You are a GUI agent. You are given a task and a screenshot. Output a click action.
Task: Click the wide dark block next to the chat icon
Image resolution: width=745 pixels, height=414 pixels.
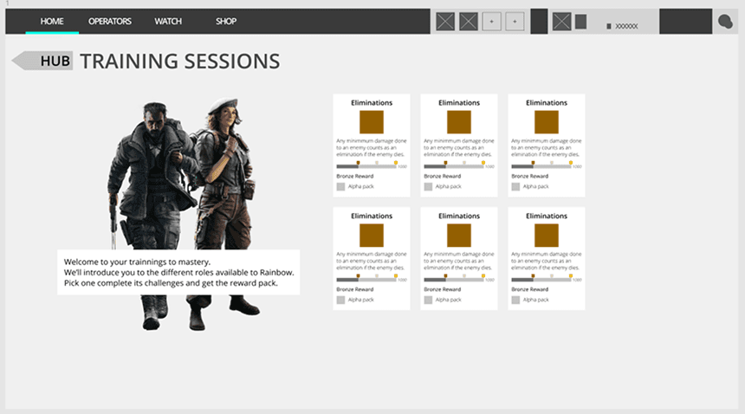pos(685,22)
